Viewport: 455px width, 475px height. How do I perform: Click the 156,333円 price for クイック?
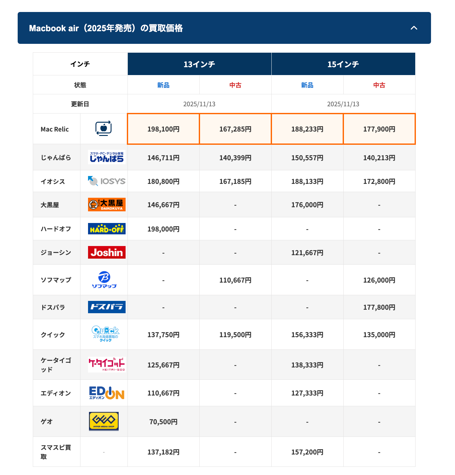coord(307,335)
